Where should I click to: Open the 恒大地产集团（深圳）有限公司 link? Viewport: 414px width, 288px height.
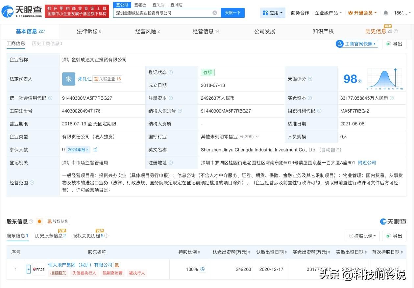(x=80, y=265)
